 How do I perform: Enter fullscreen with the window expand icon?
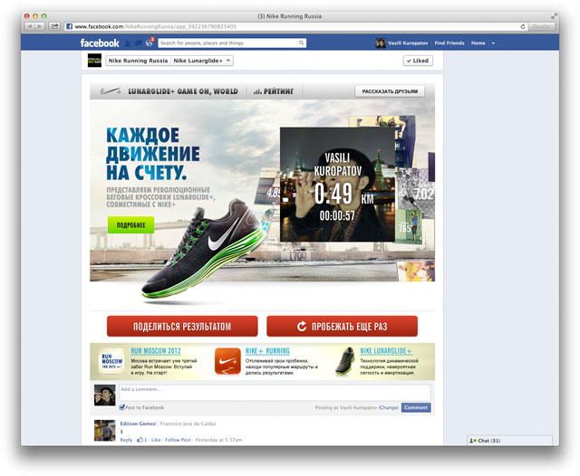pyautogui.click(x=554, y=16)
